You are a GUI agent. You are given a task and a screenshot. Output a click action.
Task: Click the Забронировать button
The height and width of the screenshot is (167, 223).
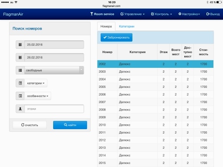[116, 37]
